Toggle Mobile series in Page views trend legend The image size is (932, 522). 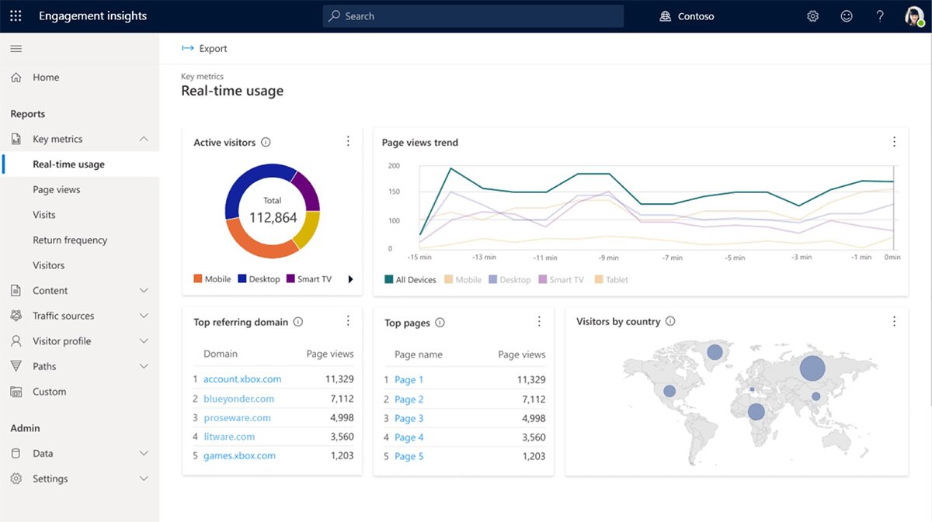(x=463, y=279)
